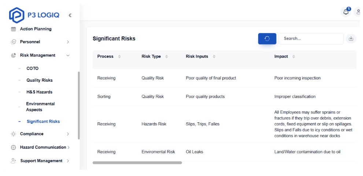
Task: Open Environmental Aspects submenu item
Action: (x=40, y=107)
